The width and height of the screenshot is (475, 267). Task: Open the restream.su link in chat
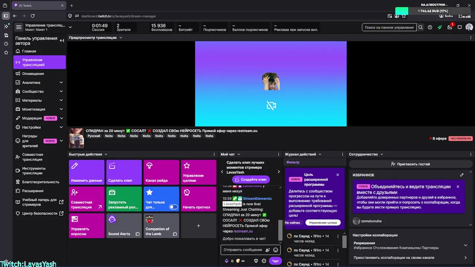tap(243, 231)
